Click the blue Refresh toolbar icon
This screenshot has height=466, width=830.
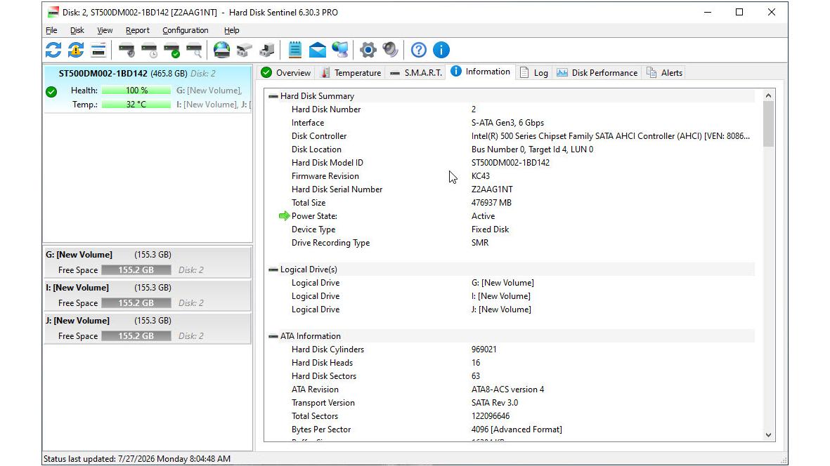pos(53,51)
